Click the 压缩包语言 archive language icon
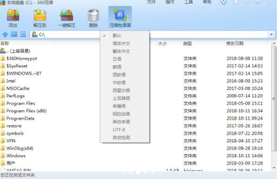 (120, 15)
